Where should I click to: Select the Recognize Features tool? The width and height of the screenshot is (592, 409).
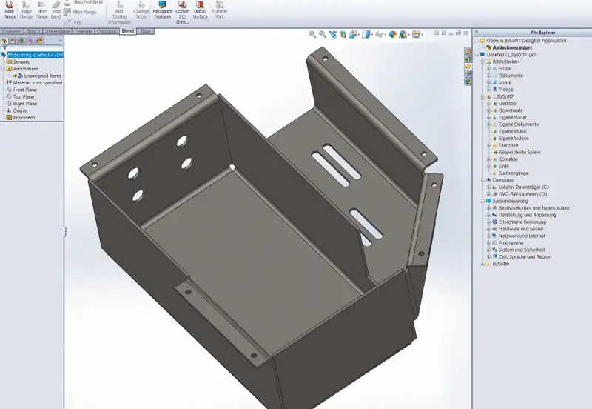pyautogui.click(x=162, y=11)
